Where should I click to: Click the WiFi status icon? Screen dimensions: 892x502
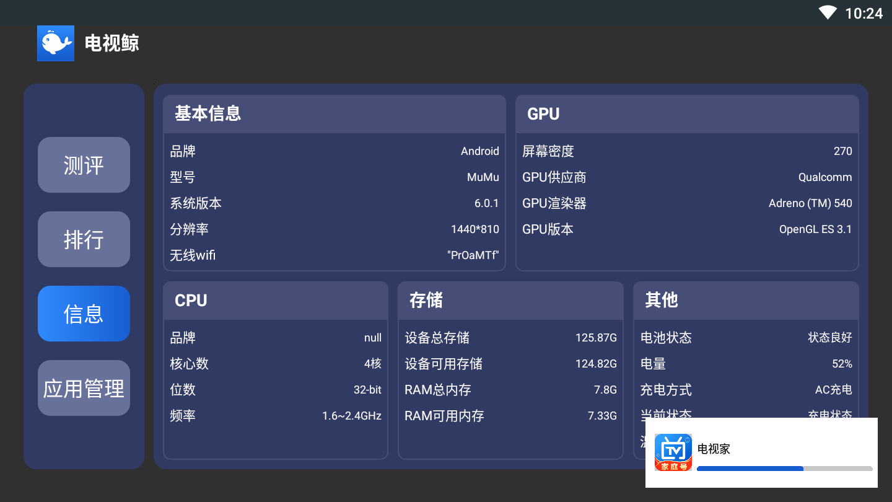click(x=828, y=13)
